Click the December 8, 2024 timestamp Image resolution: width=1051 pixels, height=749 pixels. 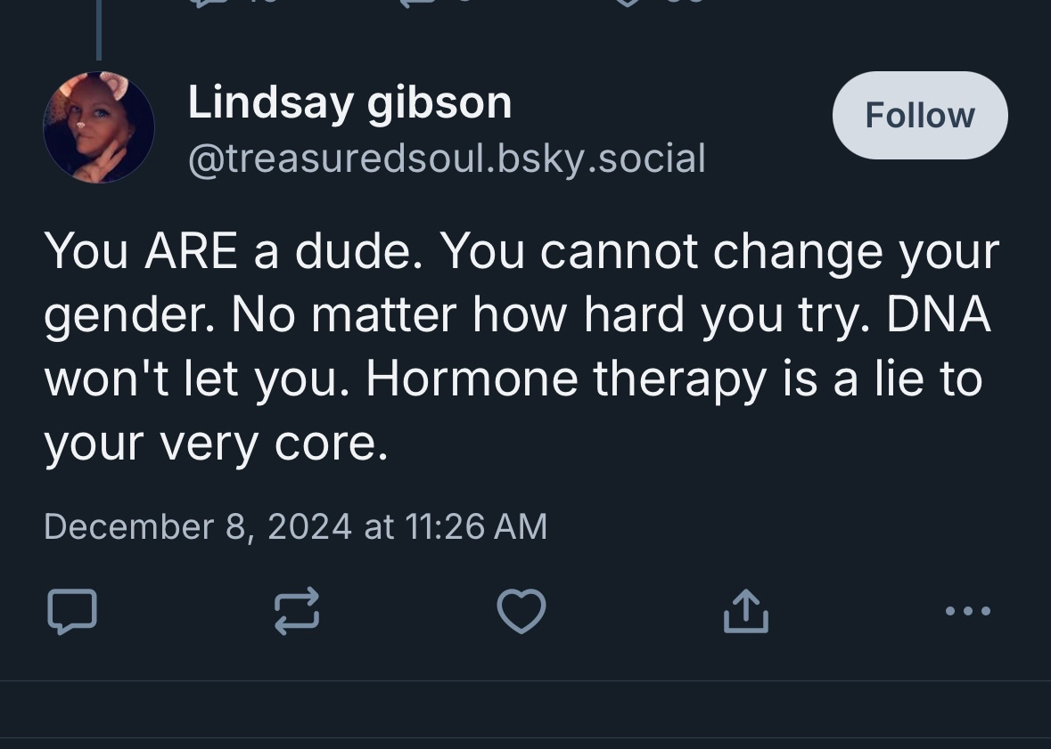[295, 526]
